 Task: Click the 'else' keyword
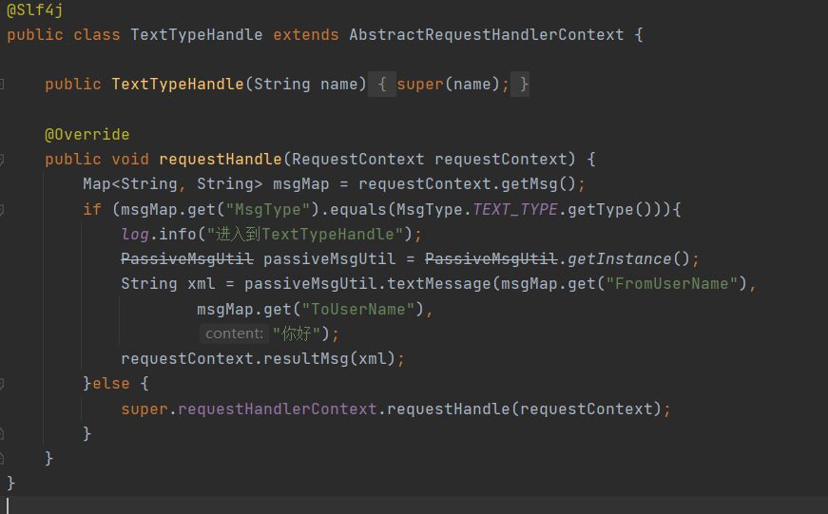click(x=111, y=384)
